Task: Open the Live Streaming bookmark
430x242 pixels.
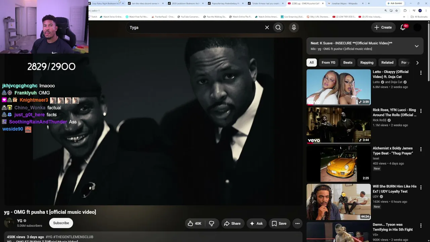Action: pos(292,16)
